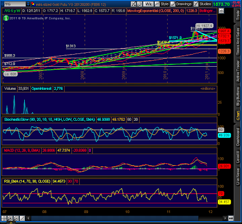Screen dimensions: 242x224
Task: Open the Dashboard side tab
Action: tap(238, 137)
